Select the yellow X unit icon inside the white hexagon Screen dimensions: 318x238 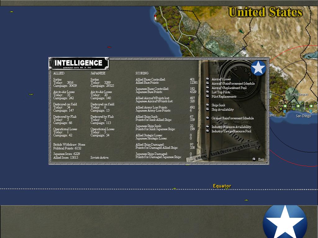click(x=307, y=109)
